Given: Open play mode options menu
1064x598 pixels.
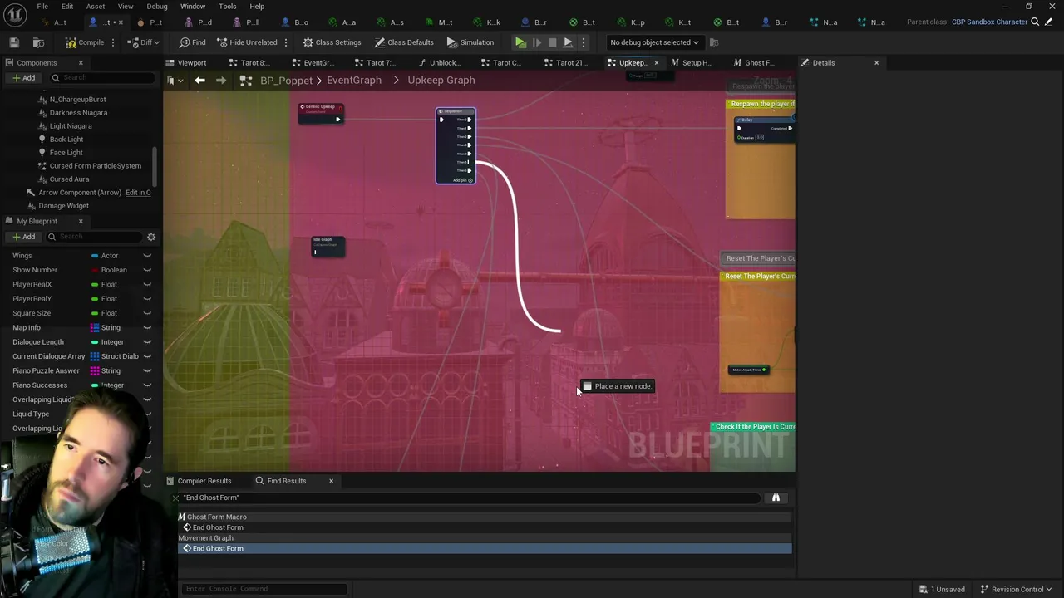Looking at the screenshot, I should pyautogui.click(x=584, y=42).
